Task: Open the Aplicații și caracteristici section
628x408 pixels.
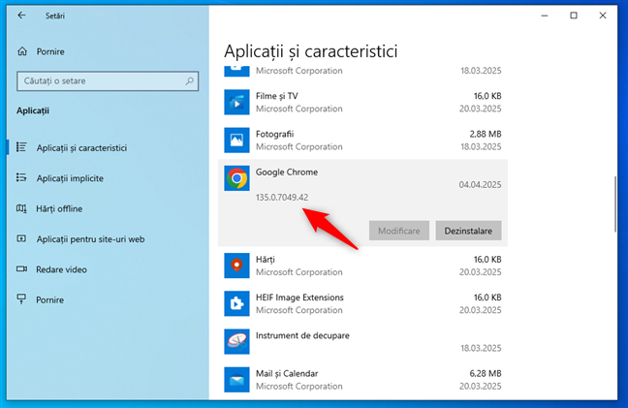Action: pyautogui.click(x=81, y=147)
